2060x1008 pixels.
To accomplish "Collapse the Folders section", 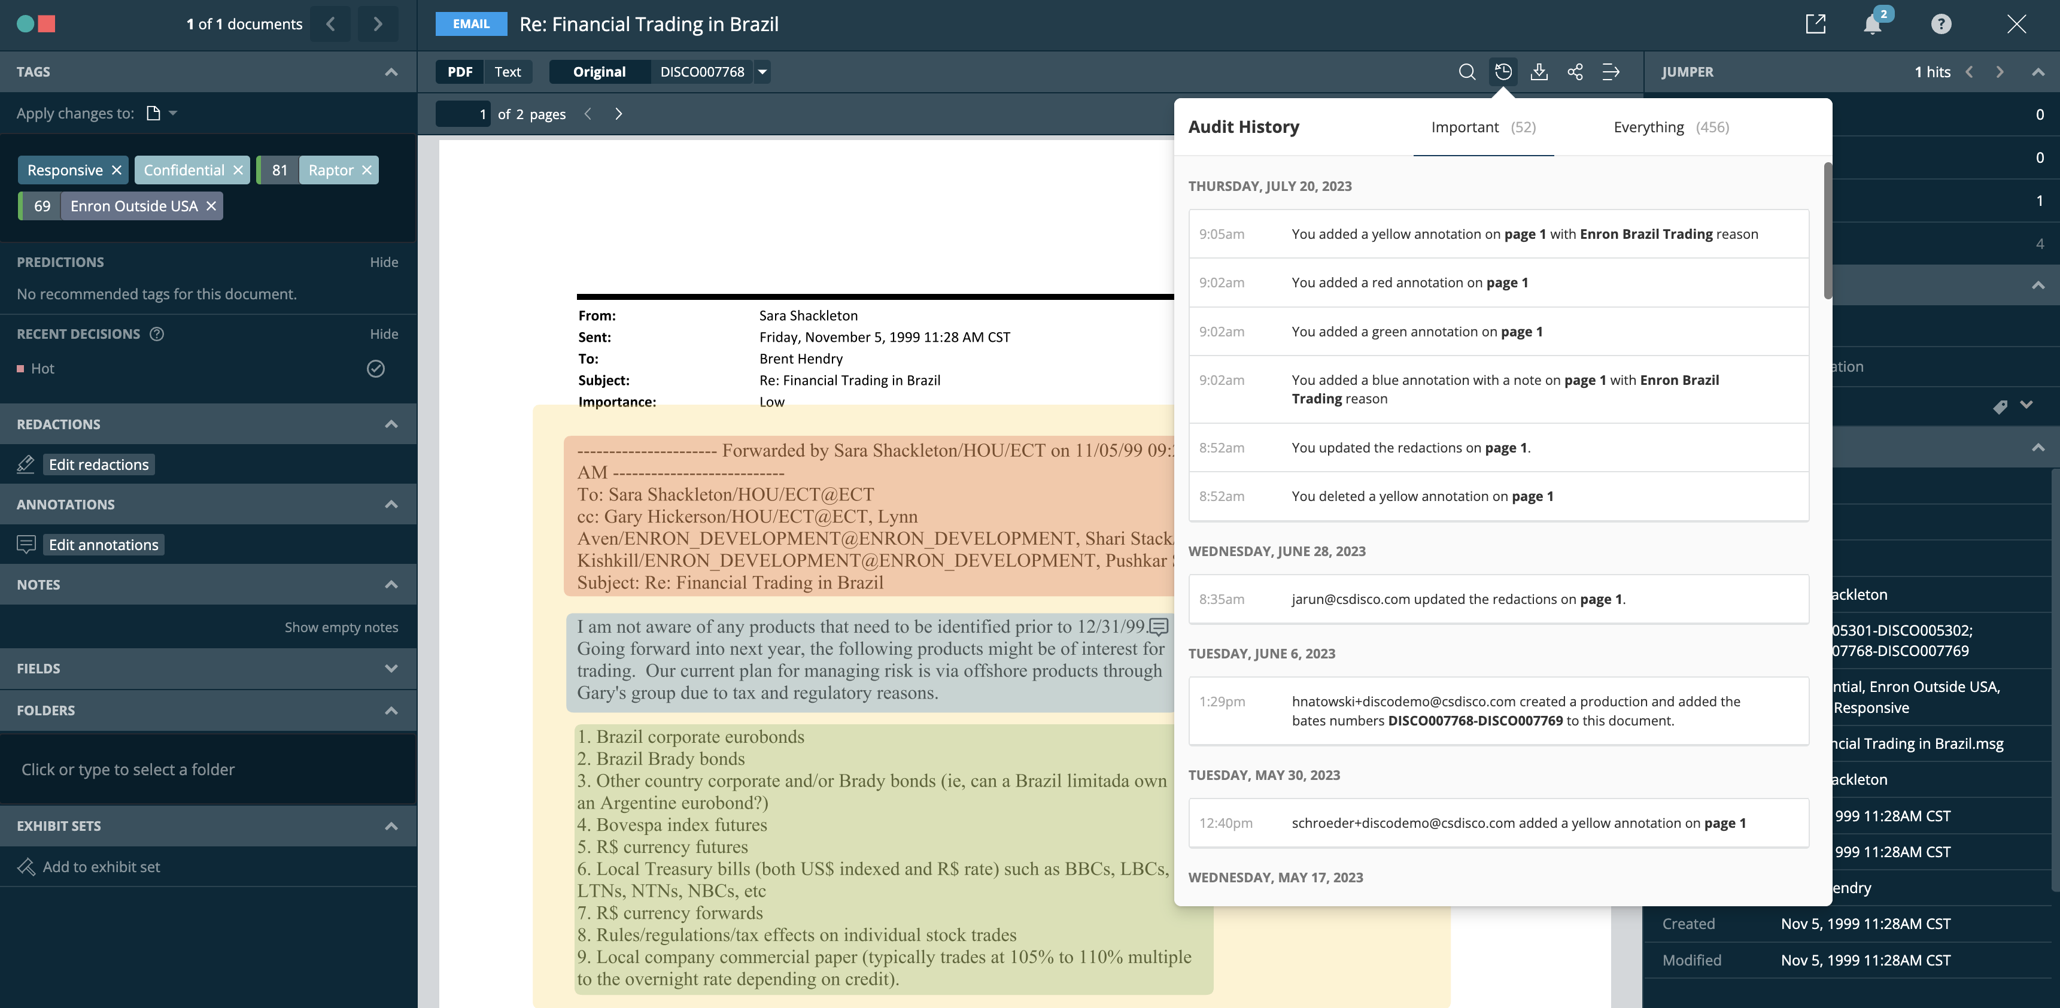I will (x=391, y=711).
